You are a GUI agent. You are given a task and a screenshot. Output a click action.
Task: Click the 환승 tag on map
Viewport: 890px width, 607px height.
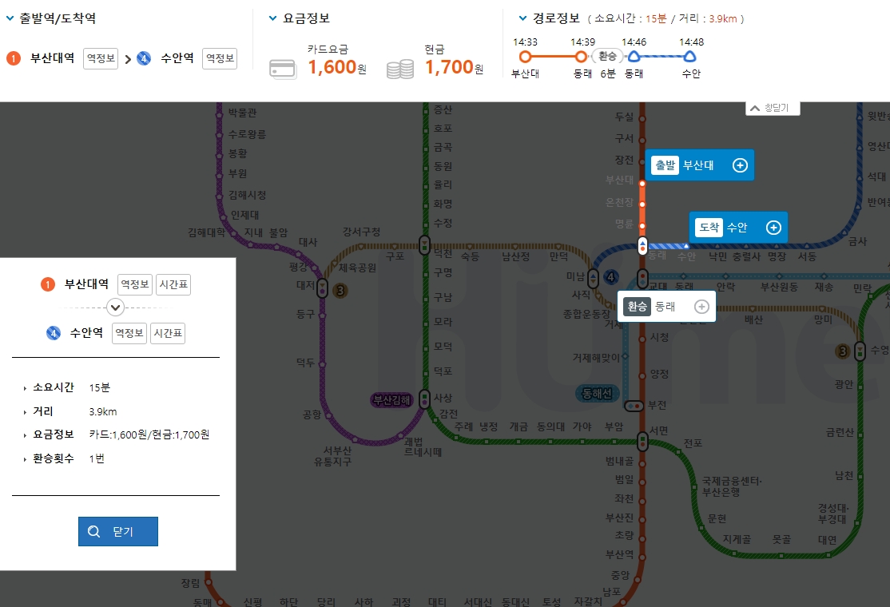point(637,307)
